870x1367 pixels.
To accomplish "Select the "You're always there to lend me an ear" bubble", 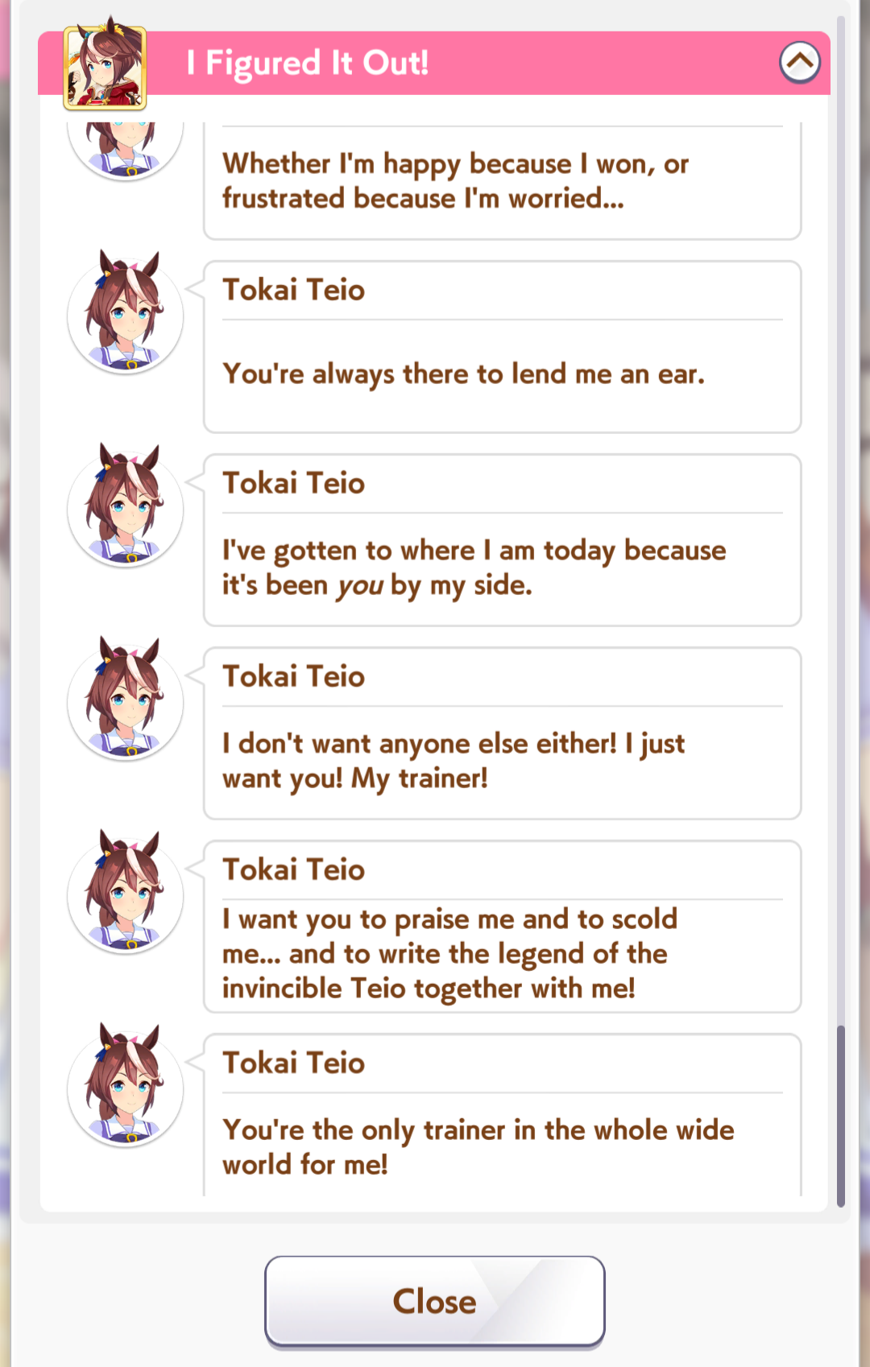I will 503,347.
